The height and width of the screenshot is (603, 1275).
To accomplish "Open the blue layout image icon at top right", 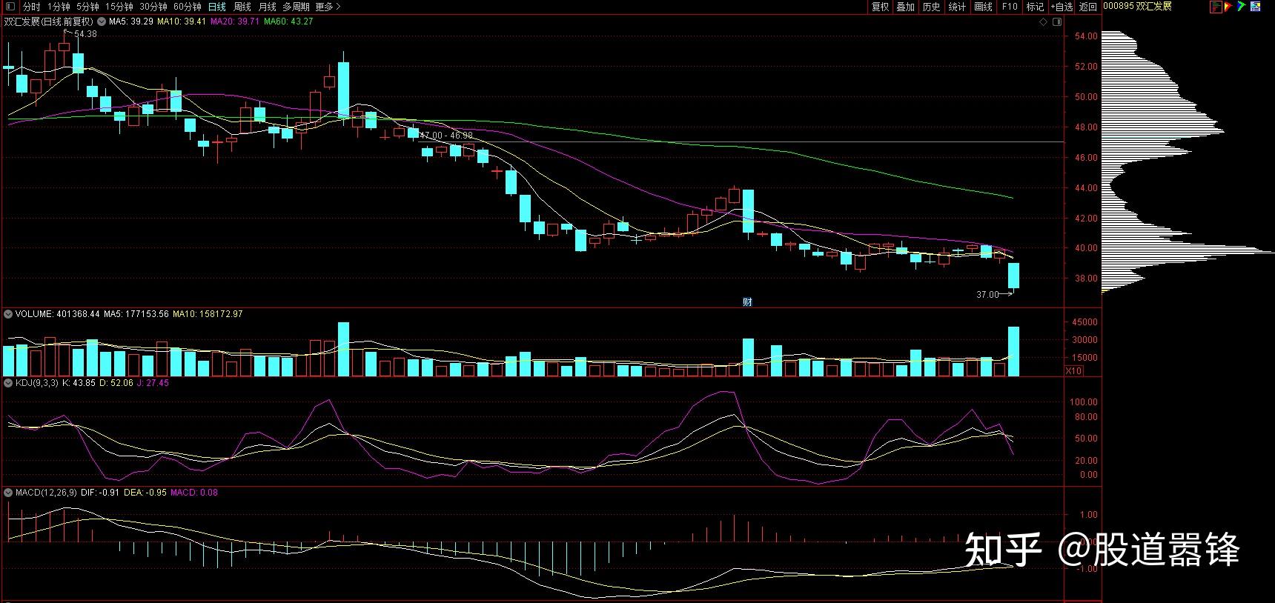I will tap(1256, 7).
